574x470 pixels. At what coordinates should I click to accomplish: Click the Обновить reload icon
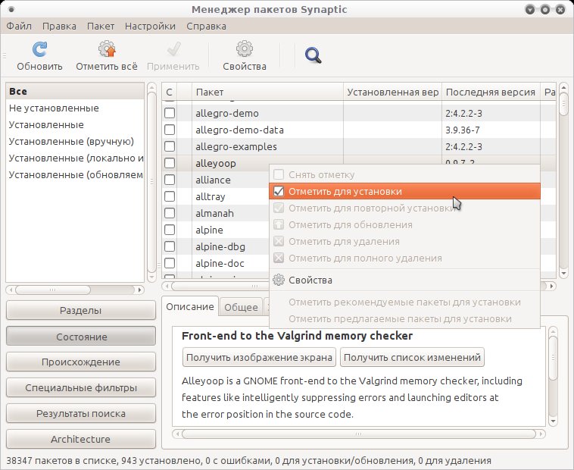(x=39, y=49)
